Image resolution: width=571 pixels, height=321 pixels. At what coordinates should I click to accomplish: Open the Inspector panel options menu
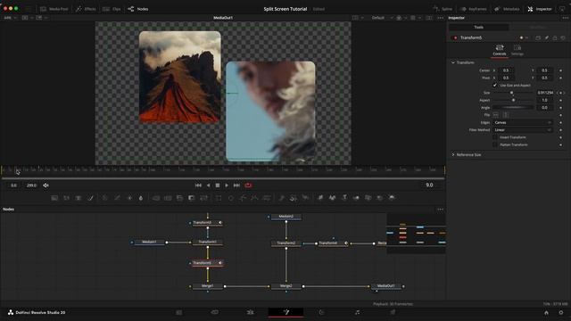565,18
